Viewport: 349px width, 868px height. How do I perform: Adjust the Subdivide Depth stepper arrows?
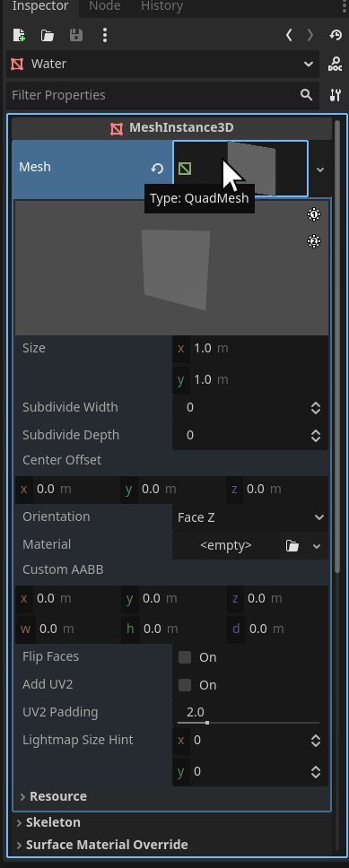point(316,436)
